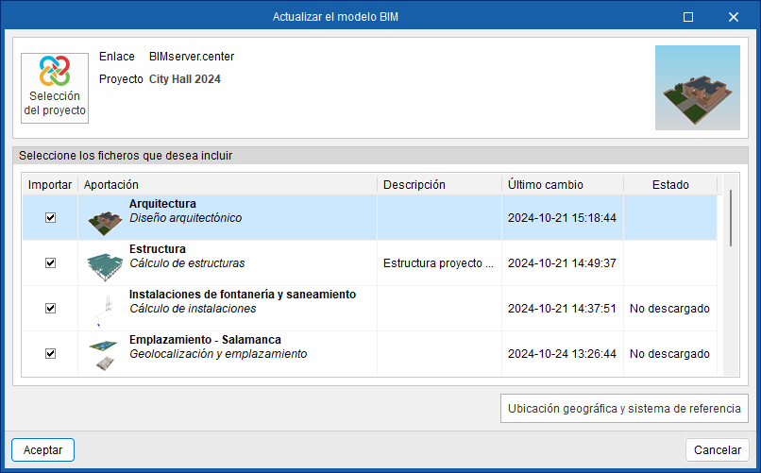This screenshot has width=761, height=473.
Task: Open Ubicación geográfica y sistema de referencia
Action: coord(623,409)
